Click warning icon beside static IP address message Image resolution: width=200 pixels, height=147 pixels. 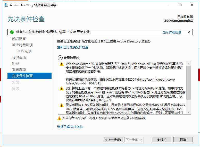[x=62, y=89]
